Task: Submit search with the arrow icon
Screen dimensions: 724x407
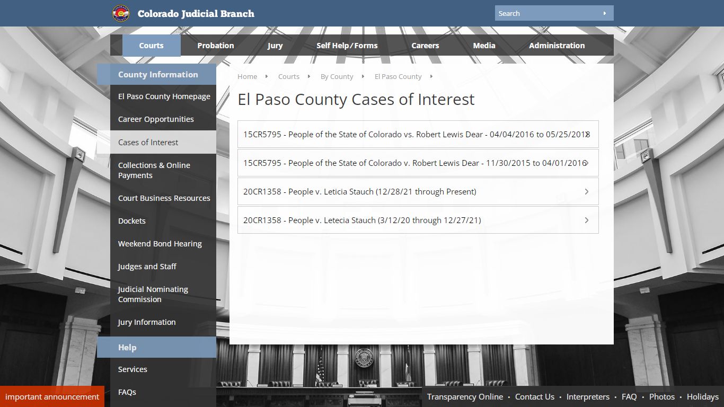Action: pyautogui.click(x=605, y=13)
